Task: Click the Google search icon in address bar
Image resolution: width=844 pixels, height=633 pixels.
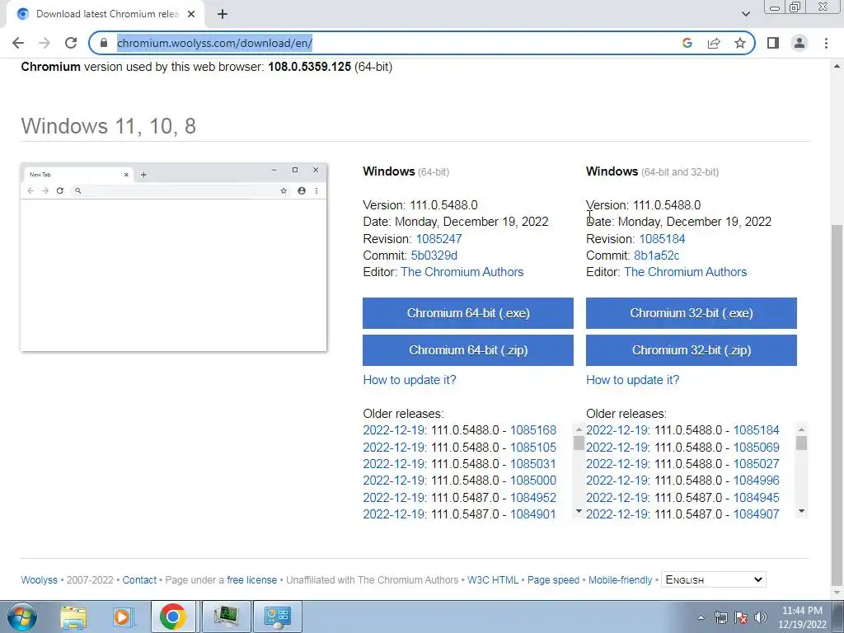Action: point(687,43)
